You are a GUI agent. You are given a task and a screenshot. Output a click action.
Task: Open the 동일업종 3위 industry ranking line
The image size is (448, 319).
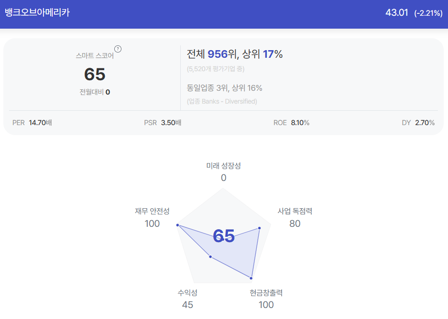224,88
